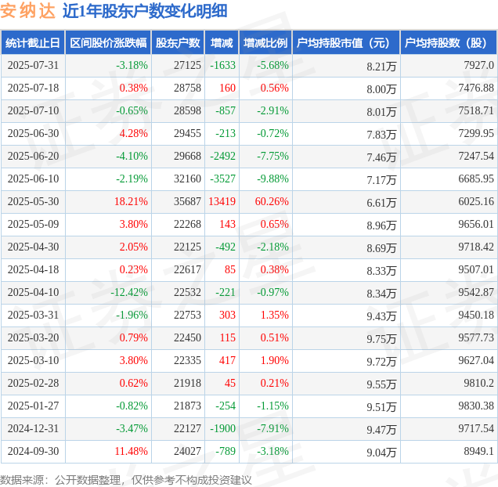The image size is (498, 487).
Task: Select date cell 2025-07-18
Action: [33, 88]
